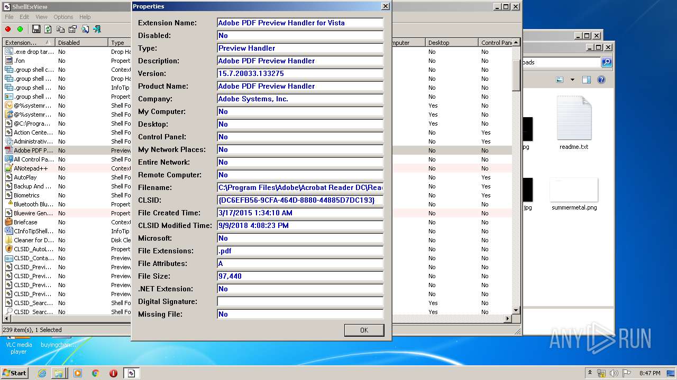Click the green Enable Selected Items icon
This screenshot has height=380, width=677.
click(x=20, y=29)
